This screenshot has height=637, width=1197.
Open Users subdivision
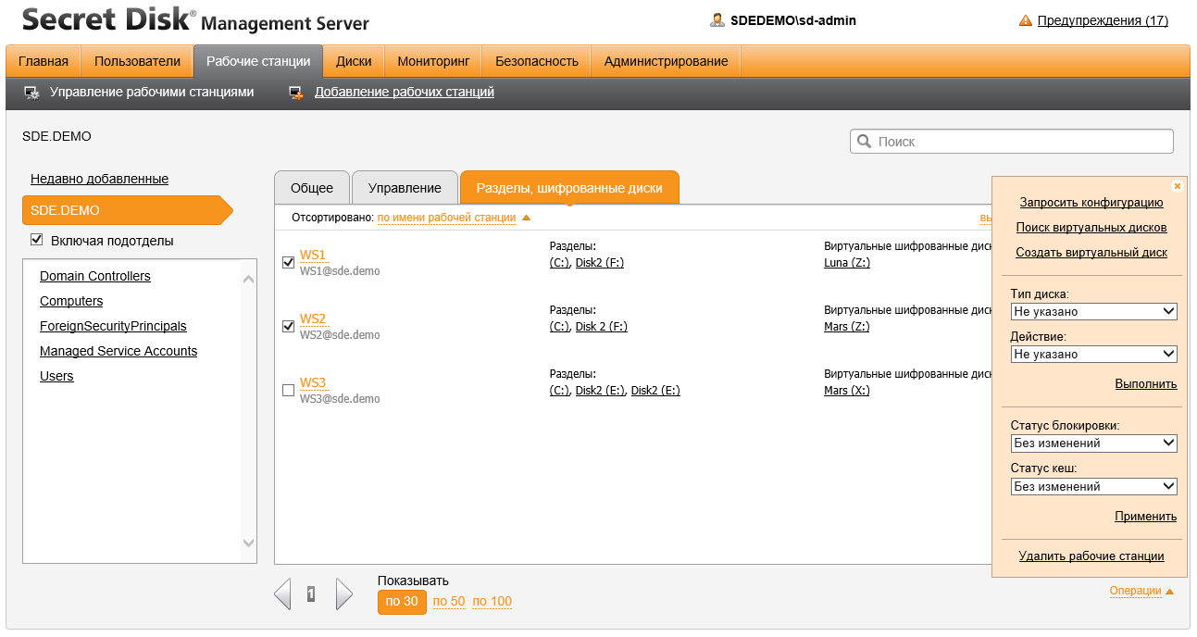click(56, 376)
